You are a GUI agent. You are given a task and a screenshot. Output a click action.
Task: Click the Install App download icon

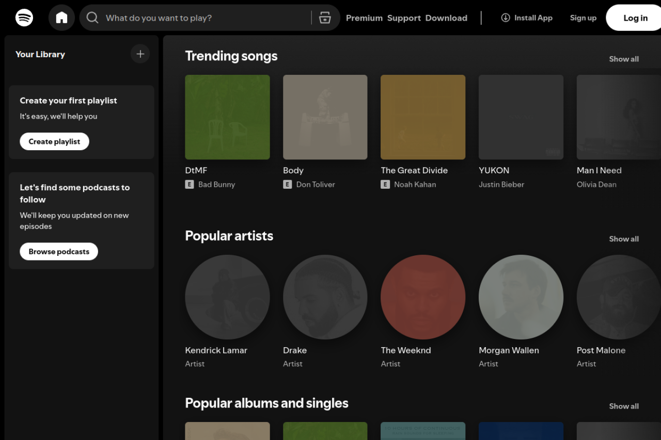coord(505,18)
